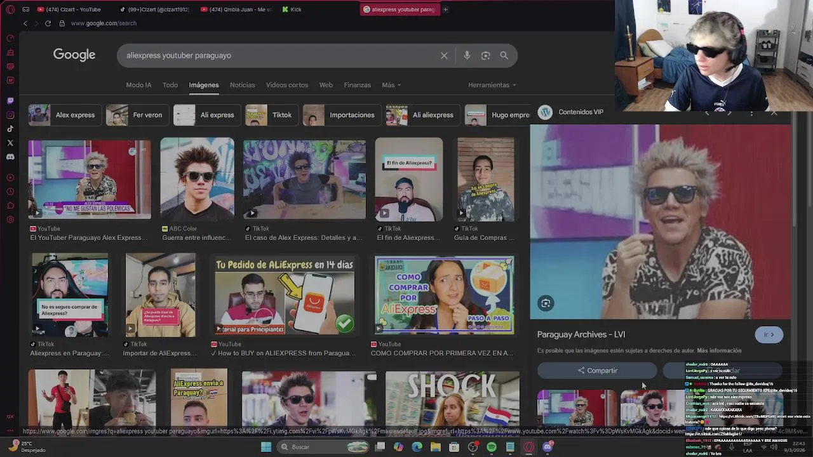The image size is (813, 457).
Task: Open the Finanzas tab
Action: [358, 85]
